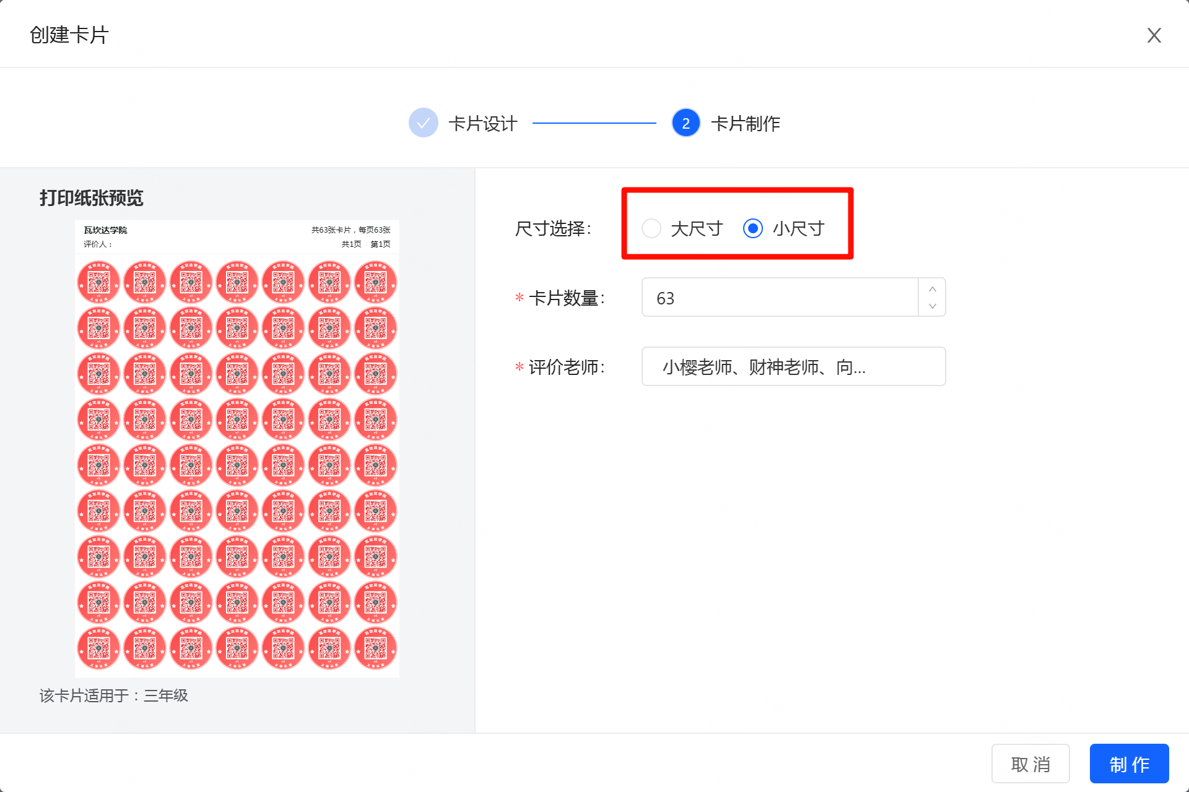Click the 卡片设计 step checkmark icon
1189x792 pixels.
pyautogui.click(x=424, y=123)
